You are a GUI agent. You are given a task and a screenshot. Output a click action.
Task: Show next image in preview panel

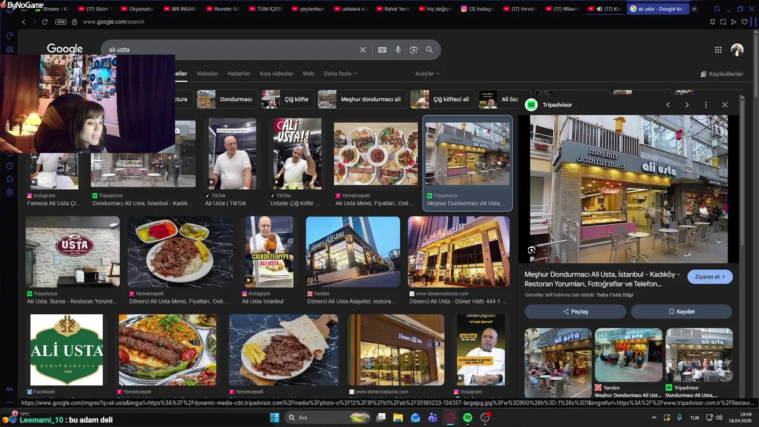click(x=687, y=104)
